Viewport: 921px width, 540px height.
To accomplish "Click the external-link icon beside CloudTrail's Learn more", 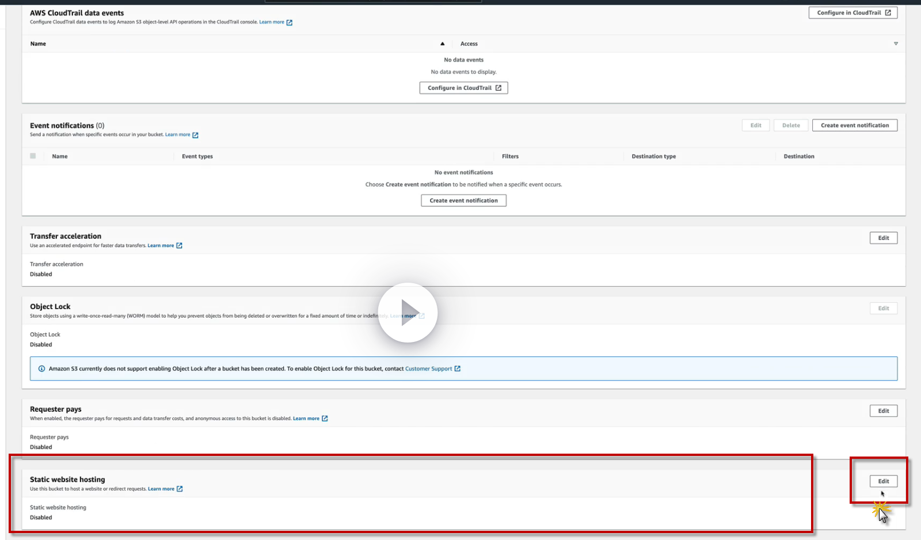I will click(290, 22).
